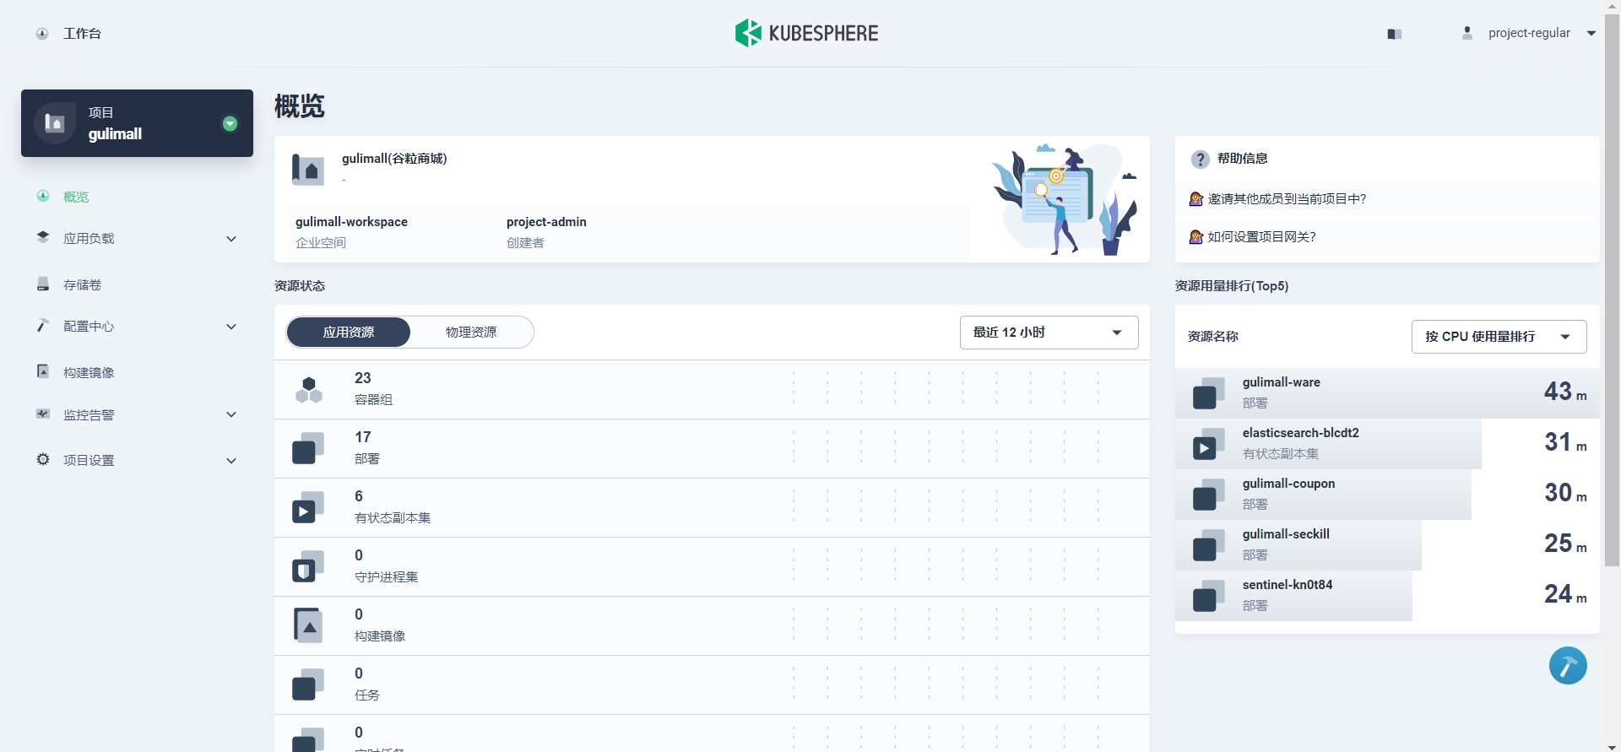Viewport: 1621px width, 752px height.
Task: Click the scrollbar down arrow
Action: (x=1613, y=745)
